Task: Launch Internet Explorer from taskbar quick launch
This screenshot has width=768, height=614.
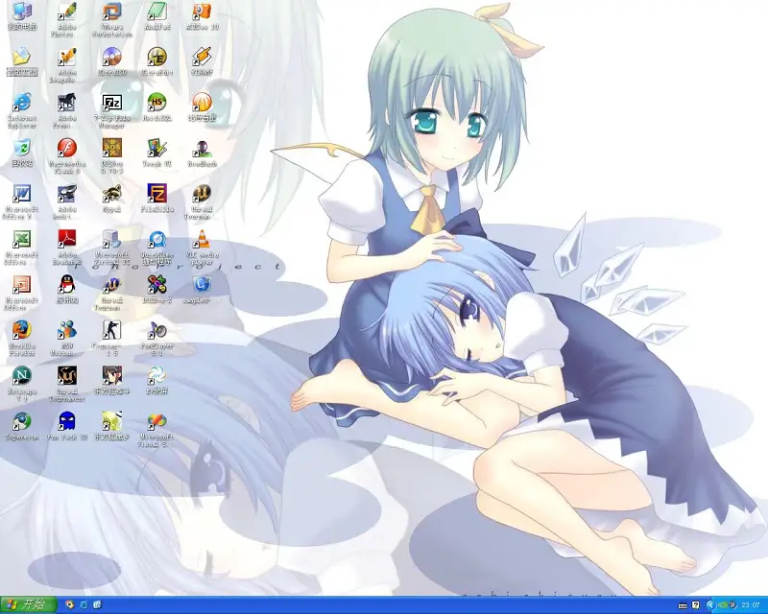Action: (84, 605)
